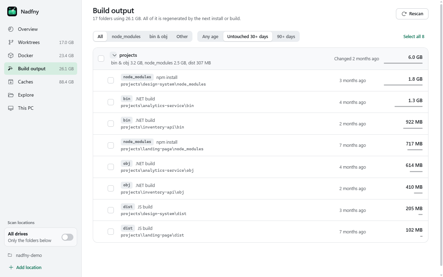
Task: Choose the Any age filter
Action: (x=210, y=36)
